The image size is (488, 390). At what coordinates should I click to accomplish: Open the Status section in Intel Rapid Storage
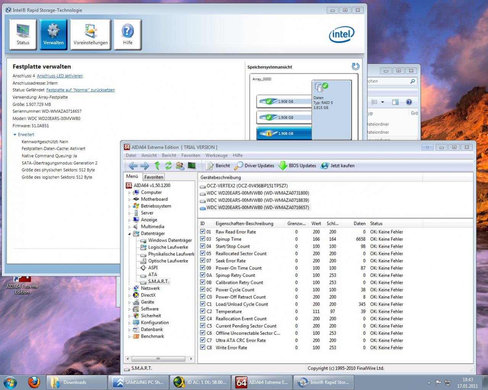pos(23,35)
